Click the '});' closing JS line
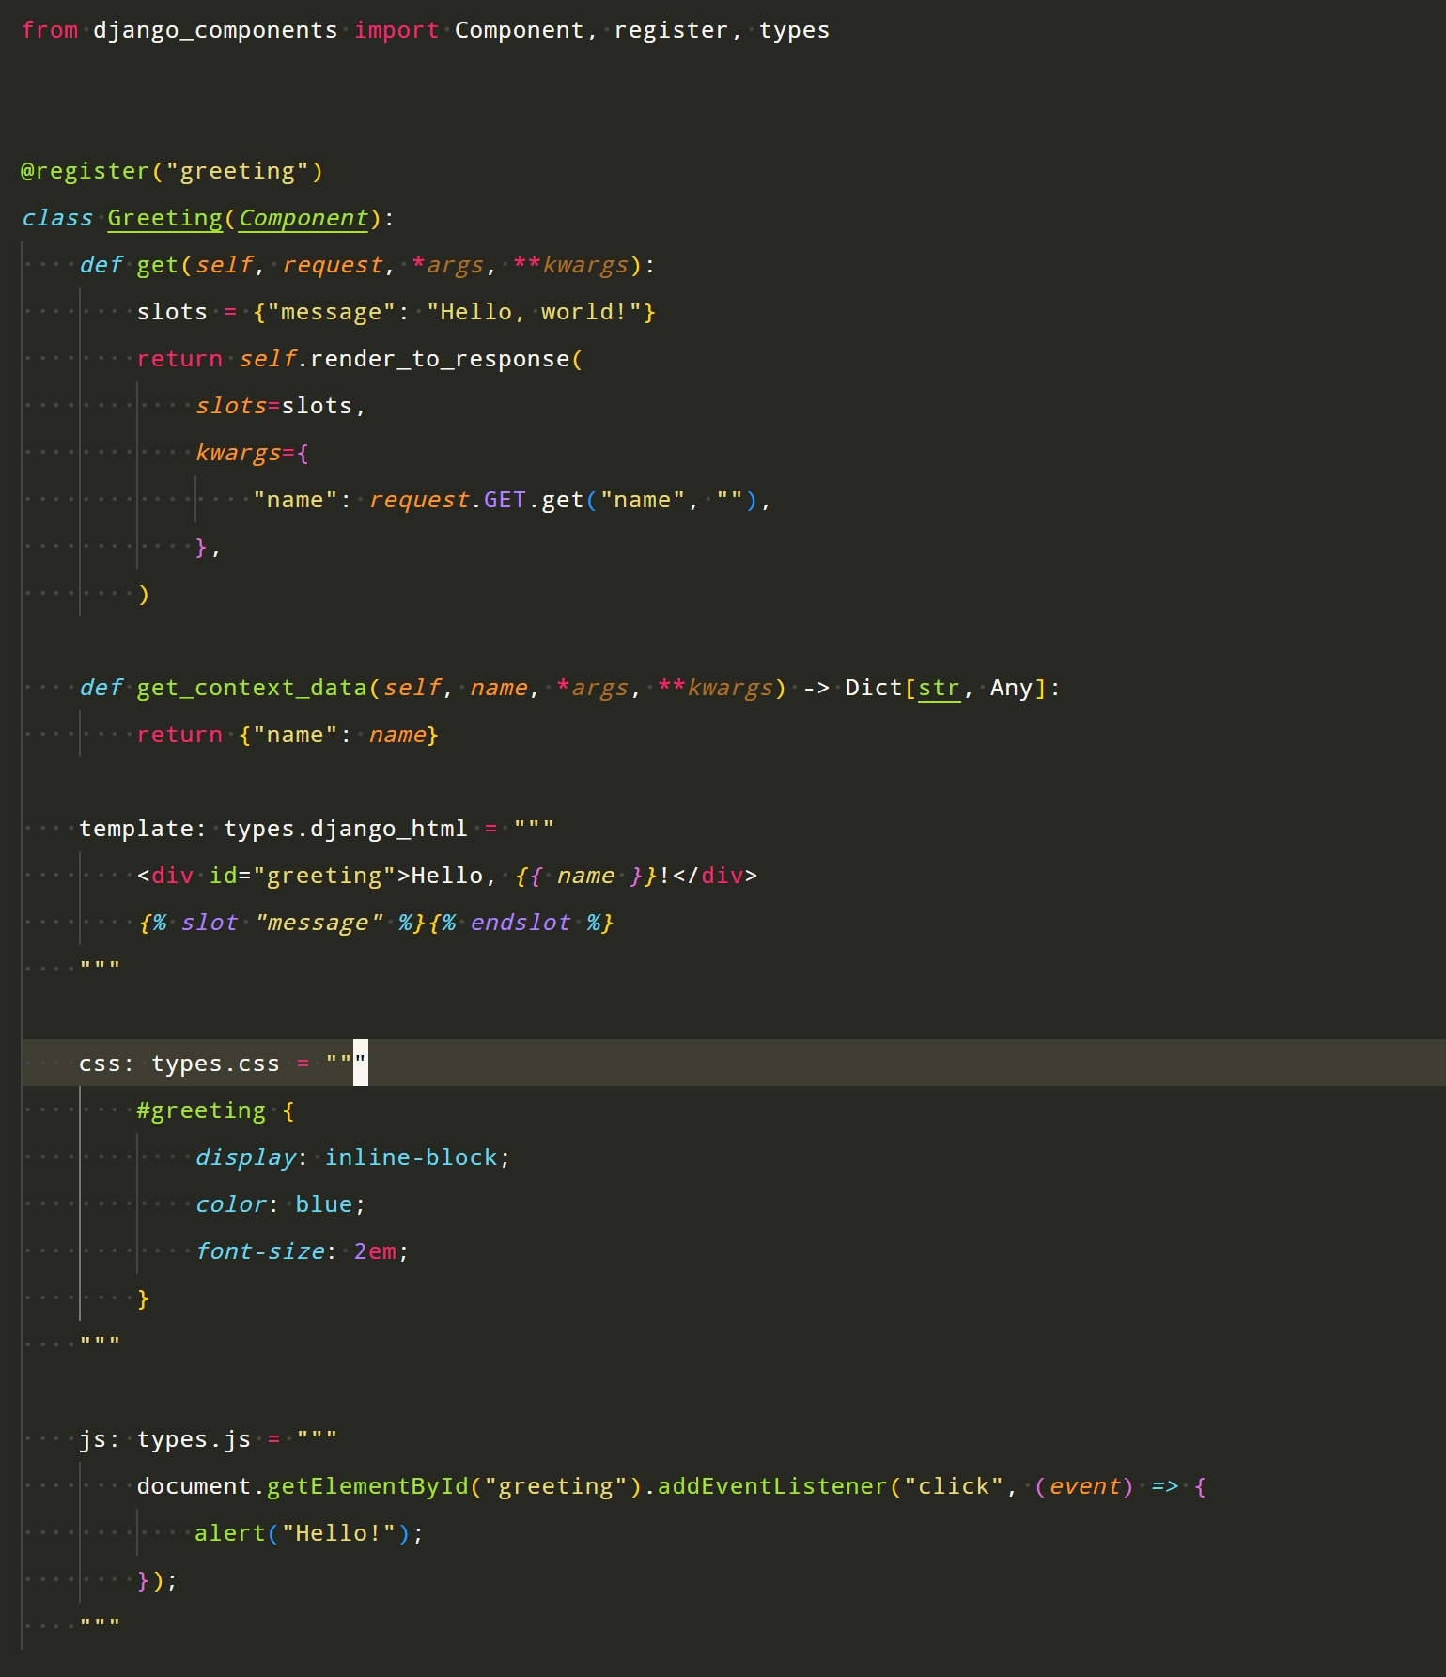Viewport: 1446px width, 1677px height. pyautogui.click(x=158, y=1580)
